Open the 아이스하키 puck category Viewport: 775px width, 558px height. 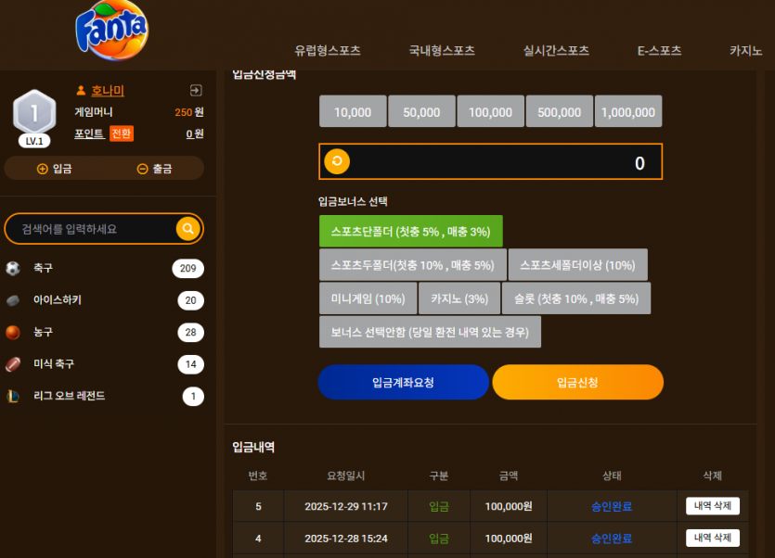tap(104, 300)
